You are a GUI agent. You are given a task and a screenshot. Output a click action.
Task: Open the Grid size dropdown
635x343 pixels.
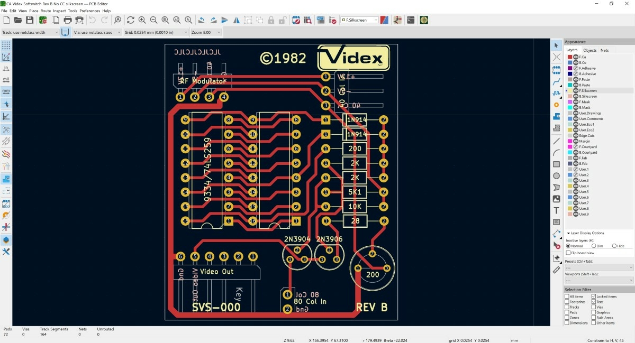pyautogui.click(x=156, y=32)
